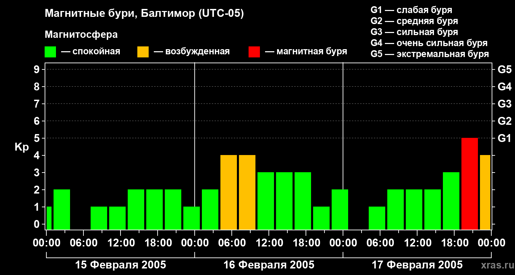
Task: Click the '06:00' time label above 15 Февраля
Action: pos(83,243)
